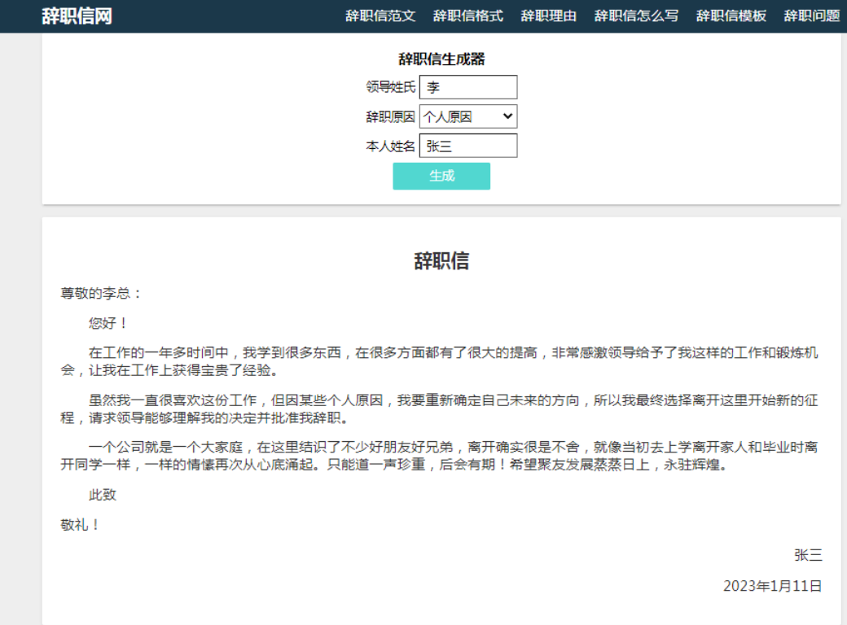Viewport: 847px width, 625px height.
Task: Click the 辞职原因 field label
Action: point(390,117)
